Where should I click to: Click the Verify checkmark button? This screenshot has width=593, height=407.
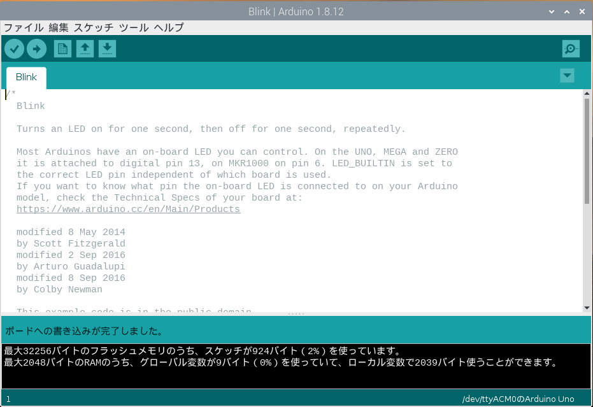click(15, 49)
